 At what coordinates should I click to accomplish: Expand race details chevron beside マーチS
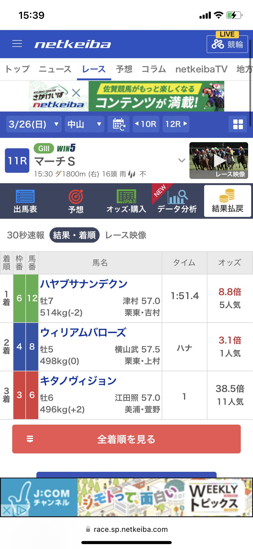[182, 160]
